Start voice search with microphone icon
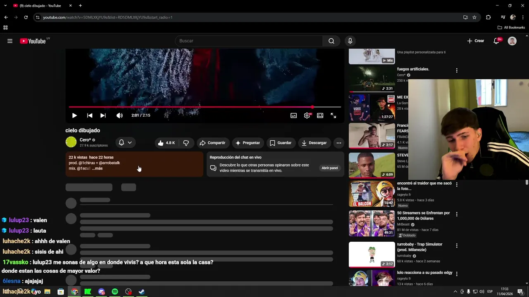529x297 pixels. (x=350, y=41)
